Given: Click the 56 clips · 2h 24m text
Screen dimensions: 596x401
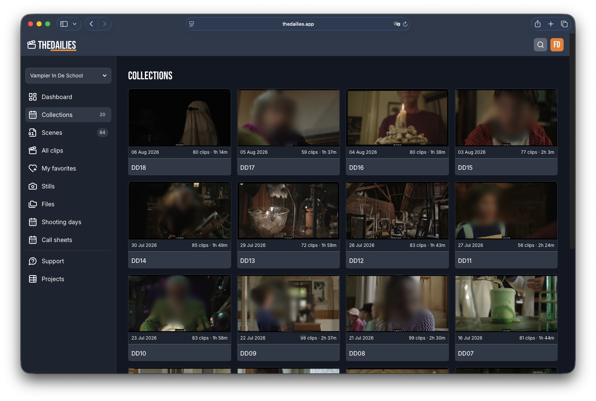Looking at the screenshot, I should (536, 245).
